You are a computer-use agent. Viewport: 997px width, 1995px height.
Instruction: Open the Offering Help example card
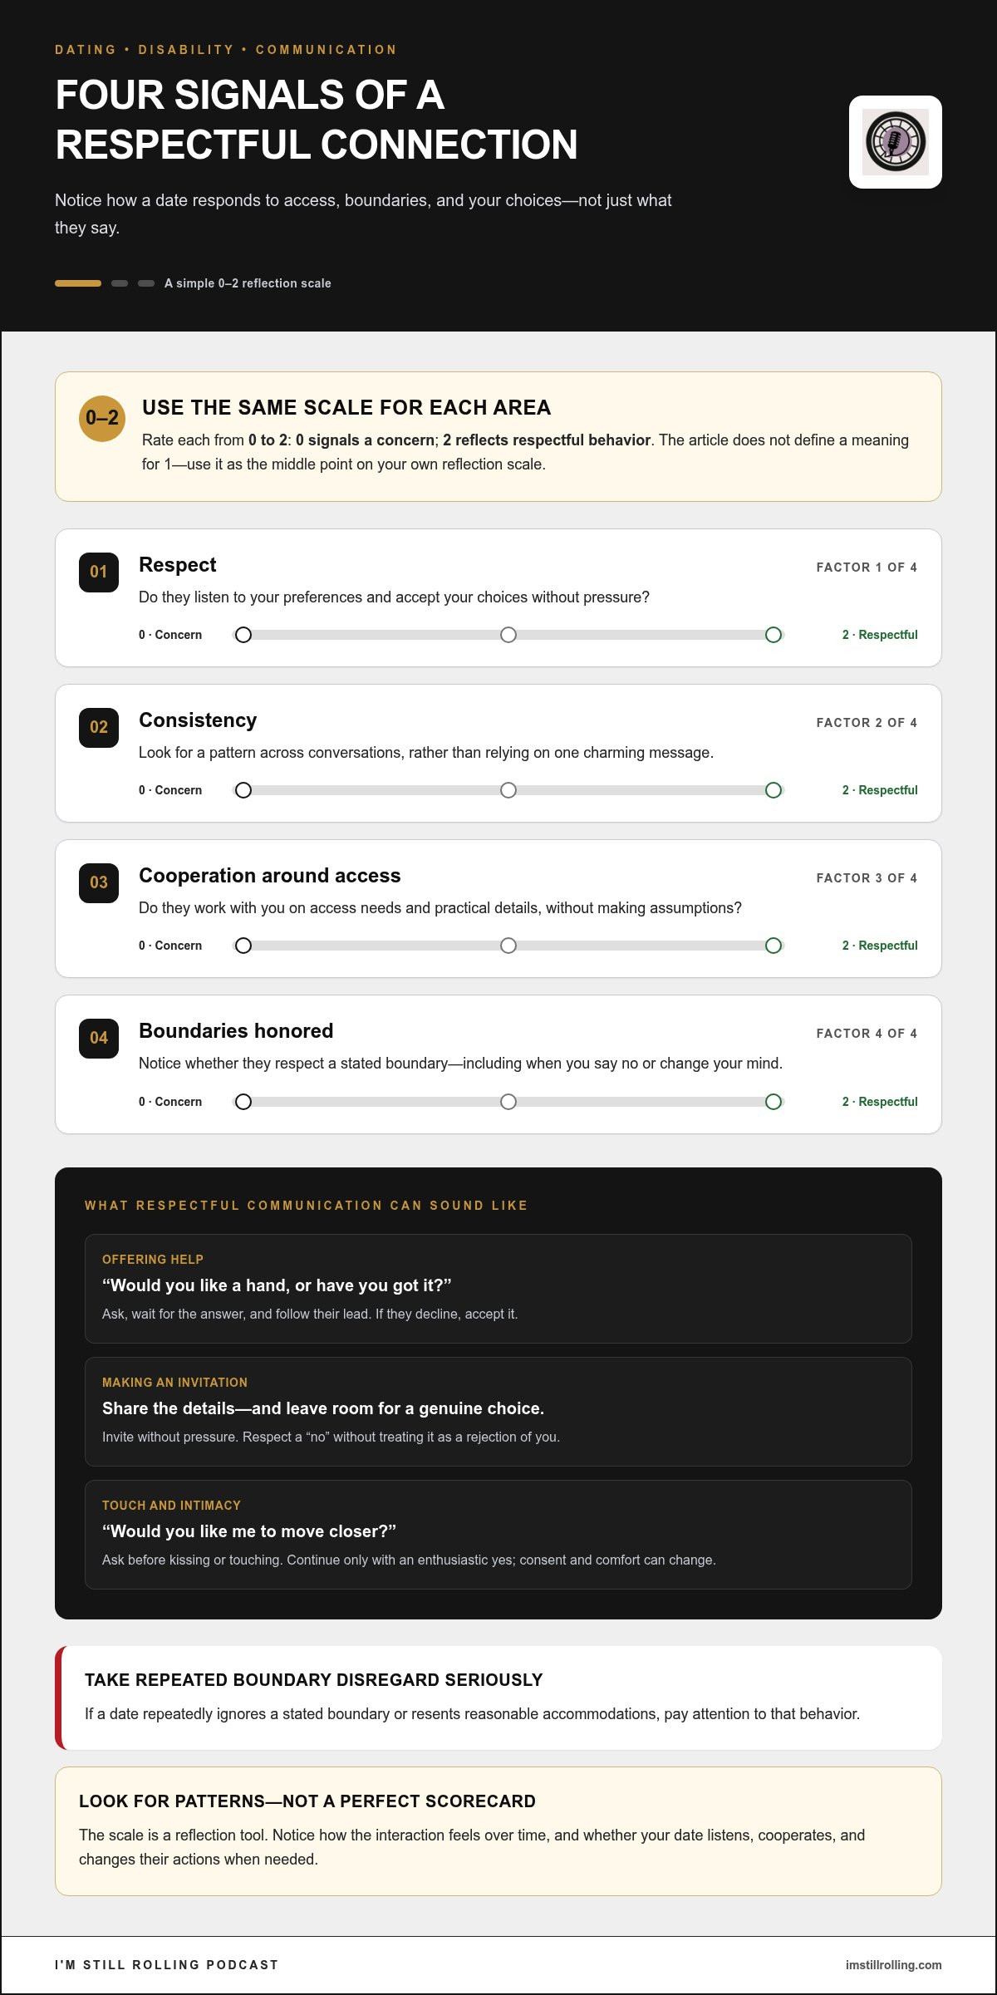(x=498, y=1289)
